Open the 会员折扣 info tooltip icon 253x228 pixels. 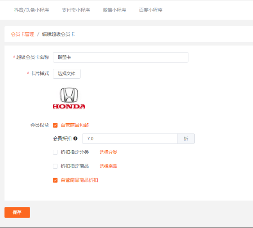coord(75,139)
